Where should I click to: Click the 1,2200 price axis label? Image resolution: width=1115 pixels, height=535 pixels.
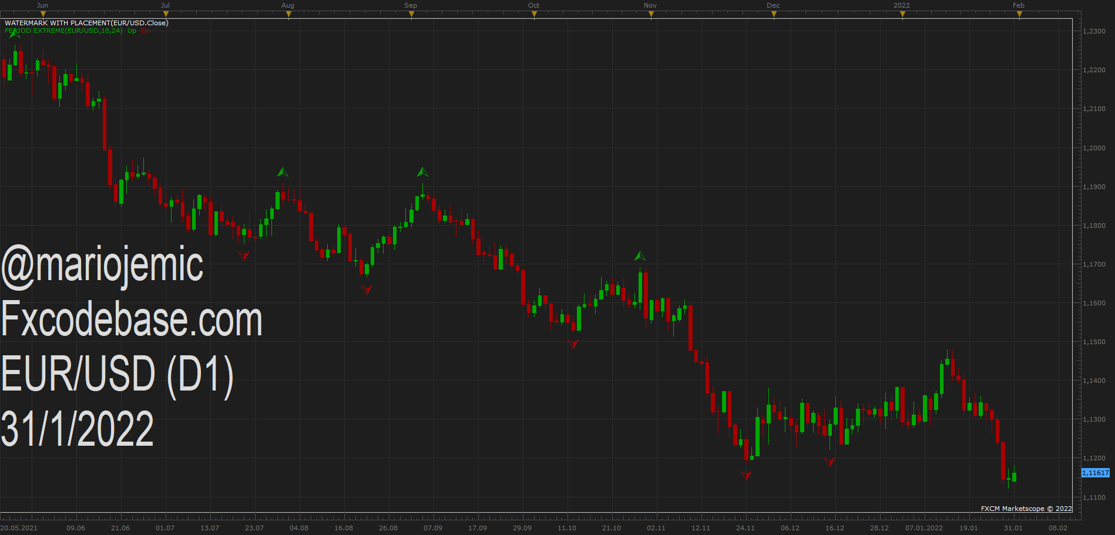point(1094,70)
